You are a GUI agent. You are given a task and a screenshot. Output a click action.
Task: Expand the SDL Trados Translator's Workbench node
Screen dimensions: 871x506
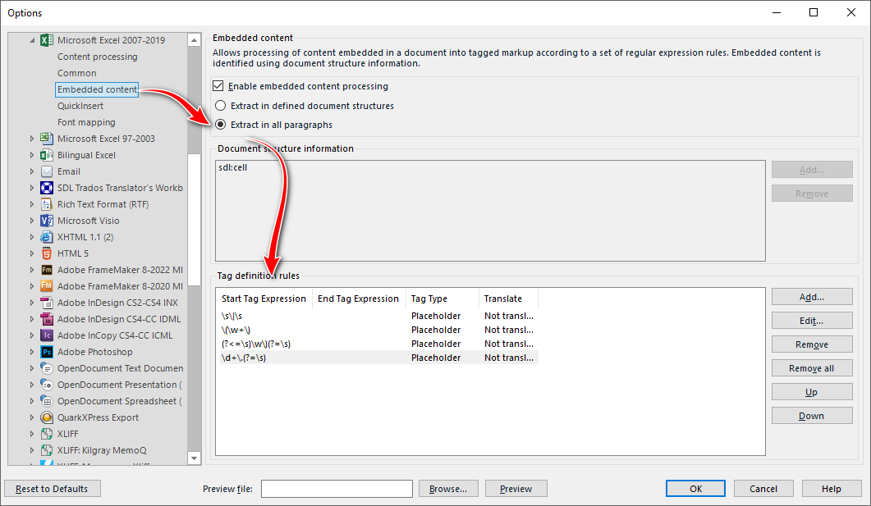(33, 187)
